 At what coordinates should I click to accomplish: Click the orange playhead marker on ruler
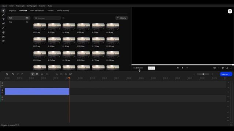click(x=69, y=78)
